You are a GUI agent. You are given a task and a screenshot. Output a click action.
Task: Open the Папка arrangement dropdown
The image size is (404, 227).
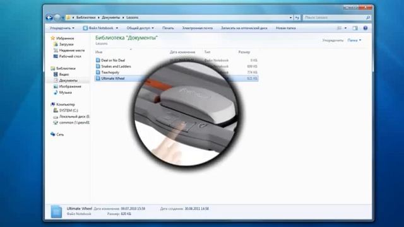point(354,40)
